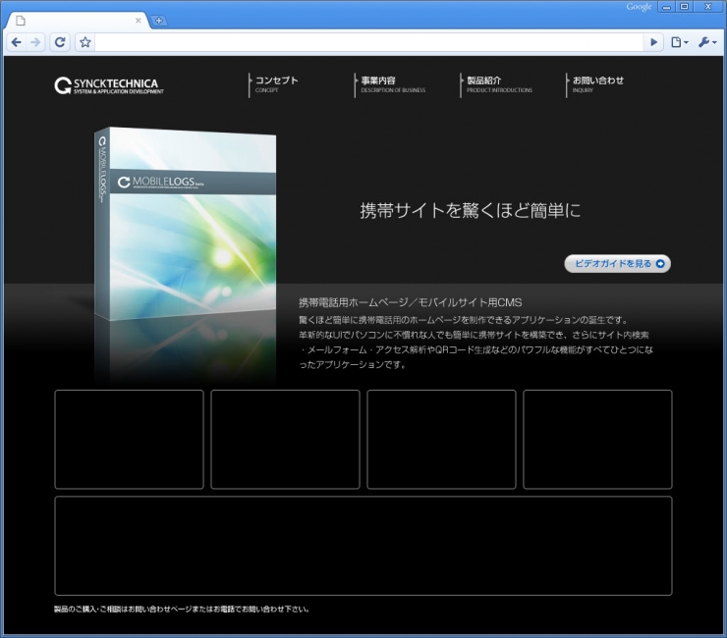Close the current browser tab
The image size is (727, 638).
(139, 21)
